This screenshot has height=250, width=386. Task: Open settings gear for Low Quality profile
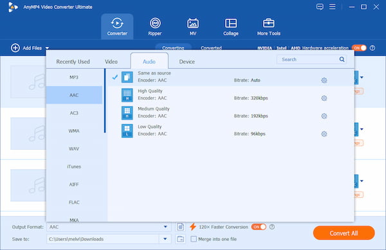tap(324, 134)
